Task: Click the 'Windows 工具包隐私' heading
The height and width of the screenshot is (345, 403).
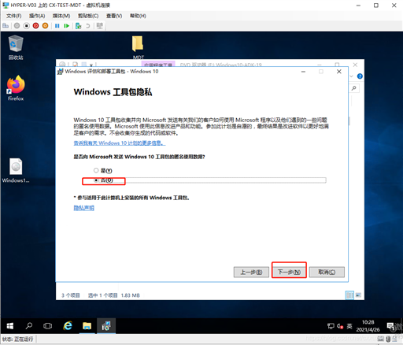Action: pyautogui.click(x=113, y=92)
